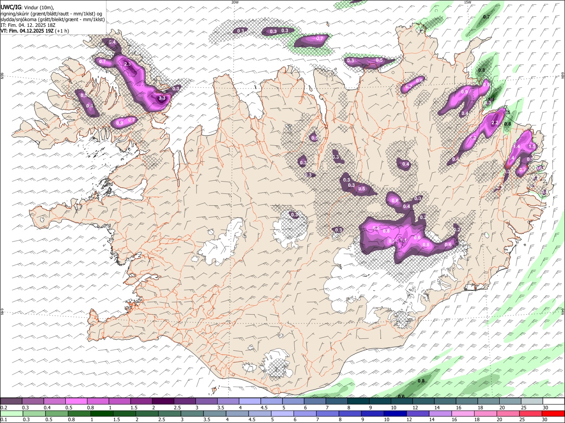Click the 0.7 value in the northeast green band
Image resolution: width=565 pixels, height=423 pixels.
pos(486,17)
